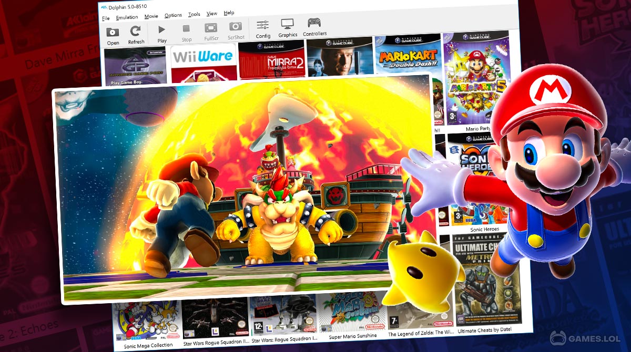631x352 pixels.
Task: Select the Game Boy Player cover
Action: [135, 66]
